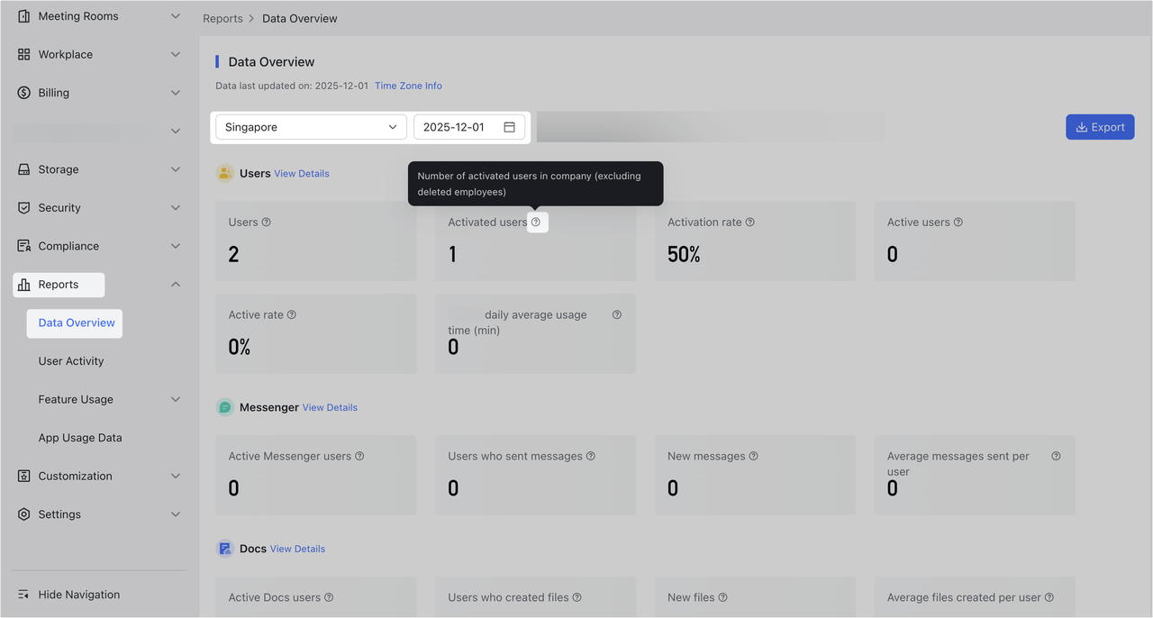Click the Messenger section chat icon
This screenshot has width=1153, height=618.
(225, 407)
